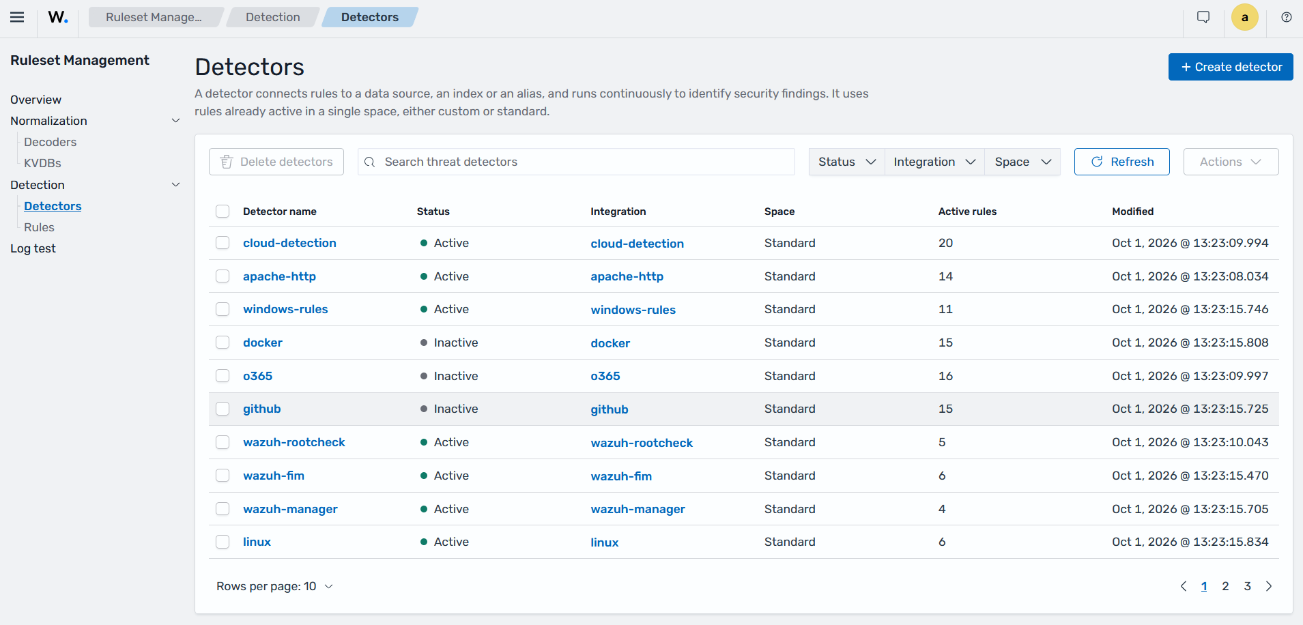The width and height of the screenshot is (1303, 625).
Task: Open the o365 integration link
Action: (605, 376)
